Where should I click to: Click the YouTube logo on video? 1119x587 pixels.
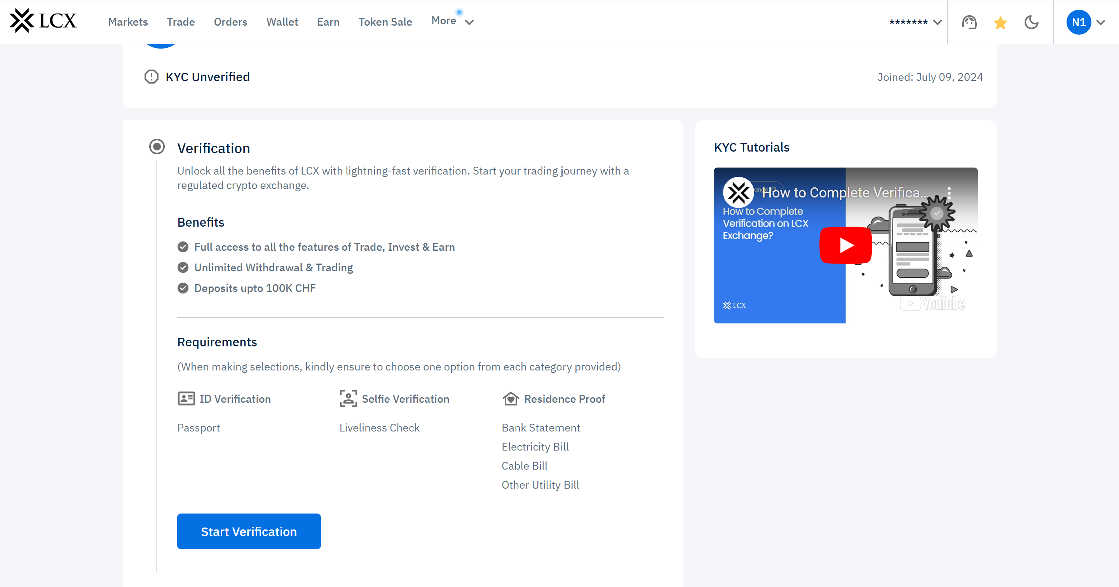point(932,303)
